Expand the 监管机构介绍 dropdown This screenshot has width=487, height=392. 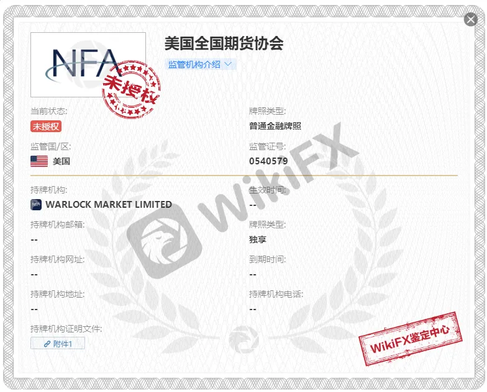tap(200, 65)
